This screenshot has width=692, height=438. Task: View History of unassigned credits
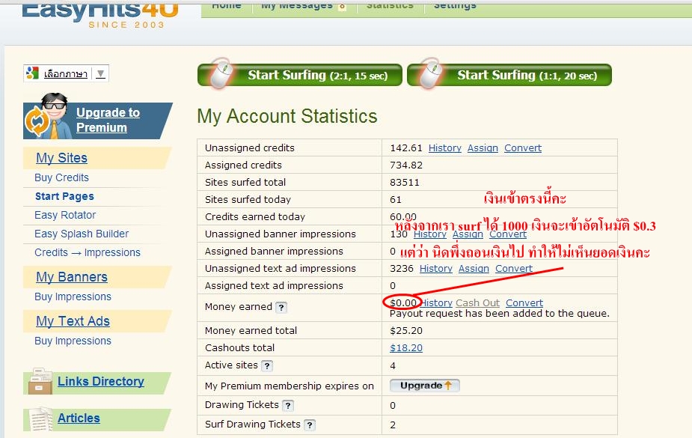click(x=445, y=148)
